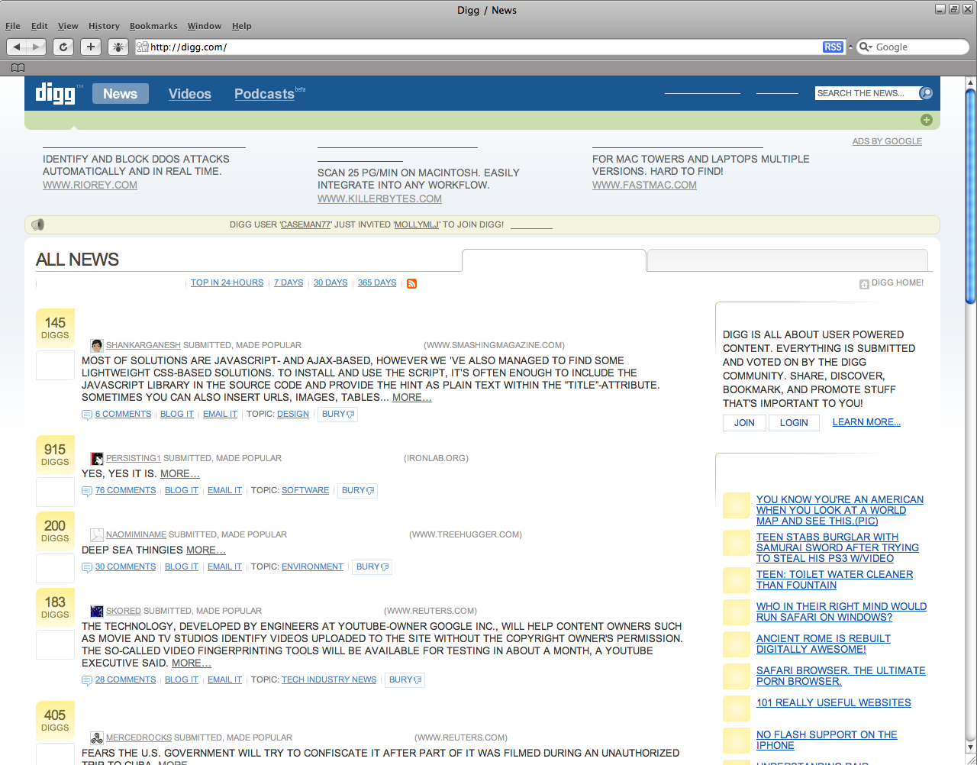Click Email It on the shankarganesh story
The height and width of the screenshot is (765, 977).
pyautogui.click(x=220, y=415)
